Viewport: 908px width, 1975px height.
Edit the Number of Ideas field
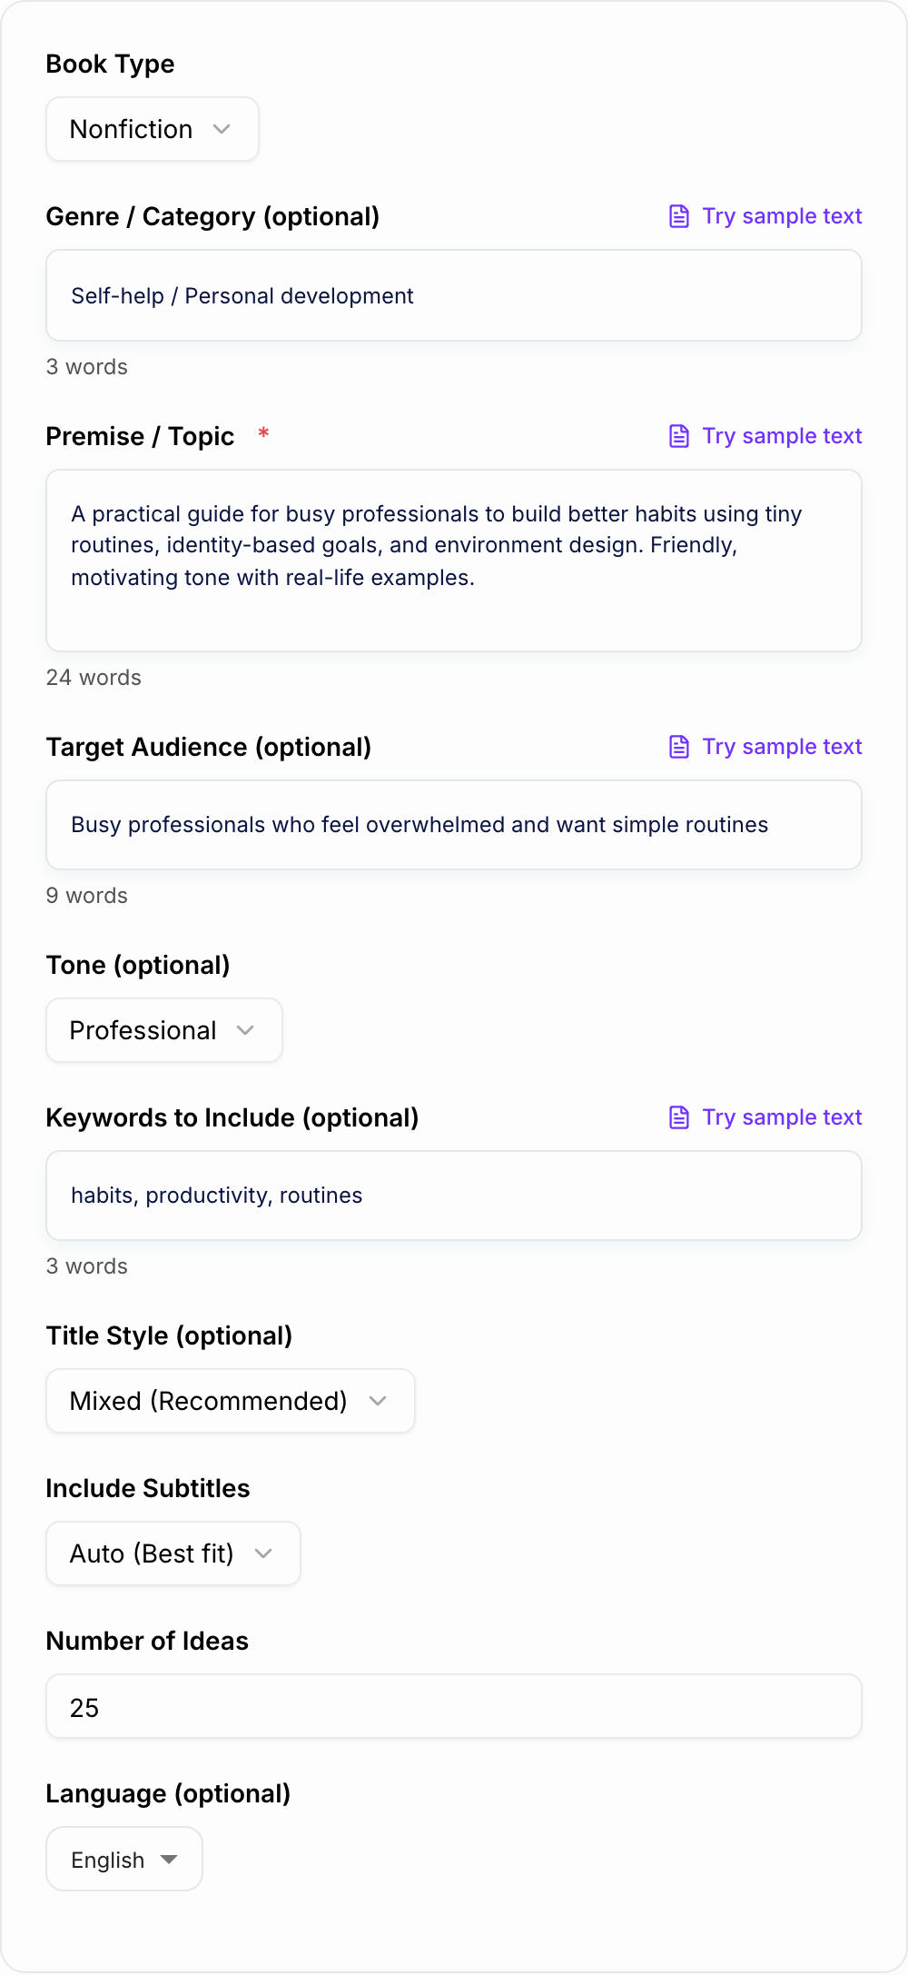pos(454,1706)
